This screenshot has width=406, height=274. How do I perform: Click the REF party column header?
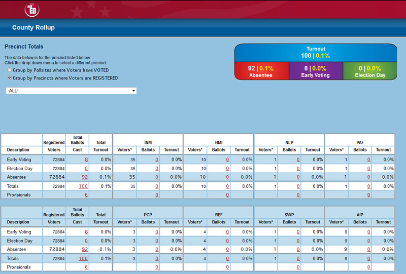pyautogui.click(x=219, y=215)
